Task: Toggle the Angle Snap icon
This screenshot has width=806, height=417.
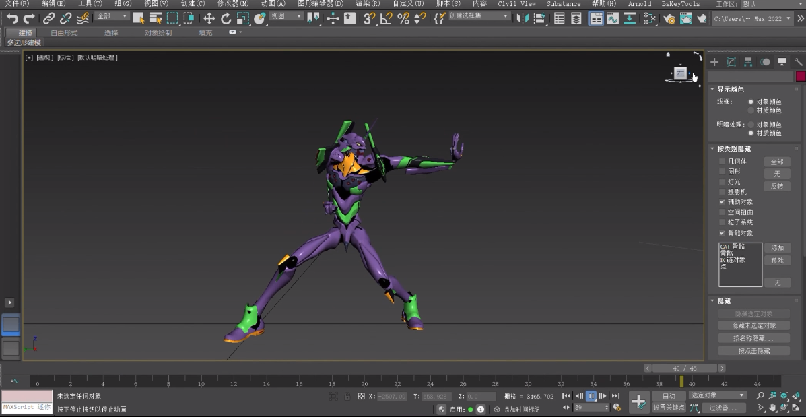Action: tap(386, 19)
